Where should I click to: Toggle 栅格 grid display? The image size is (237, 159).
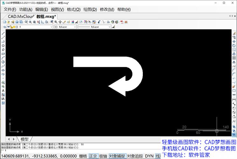(83, 156)
